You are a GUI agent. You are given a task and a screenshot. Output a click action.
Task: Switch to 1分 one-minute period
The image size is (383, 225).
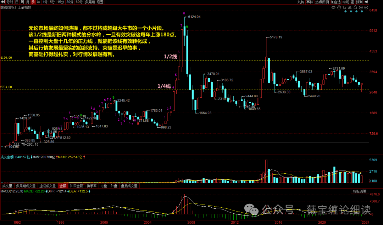point(45,2)
